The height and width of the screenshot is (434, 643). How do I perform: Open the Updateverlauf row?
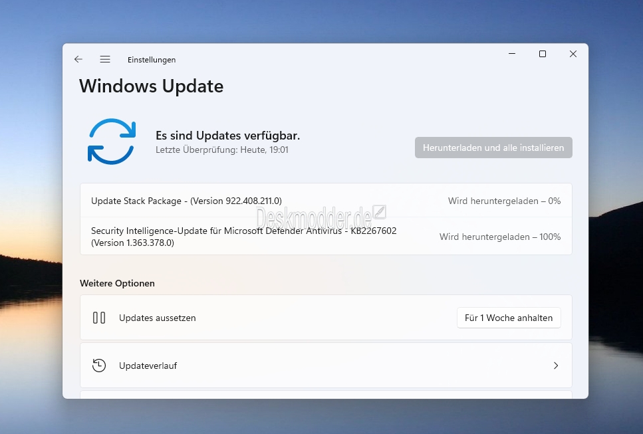tap(326, 366)
